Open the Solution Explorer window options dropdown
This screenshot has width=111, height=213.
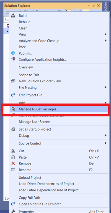[x=89, y=6]
